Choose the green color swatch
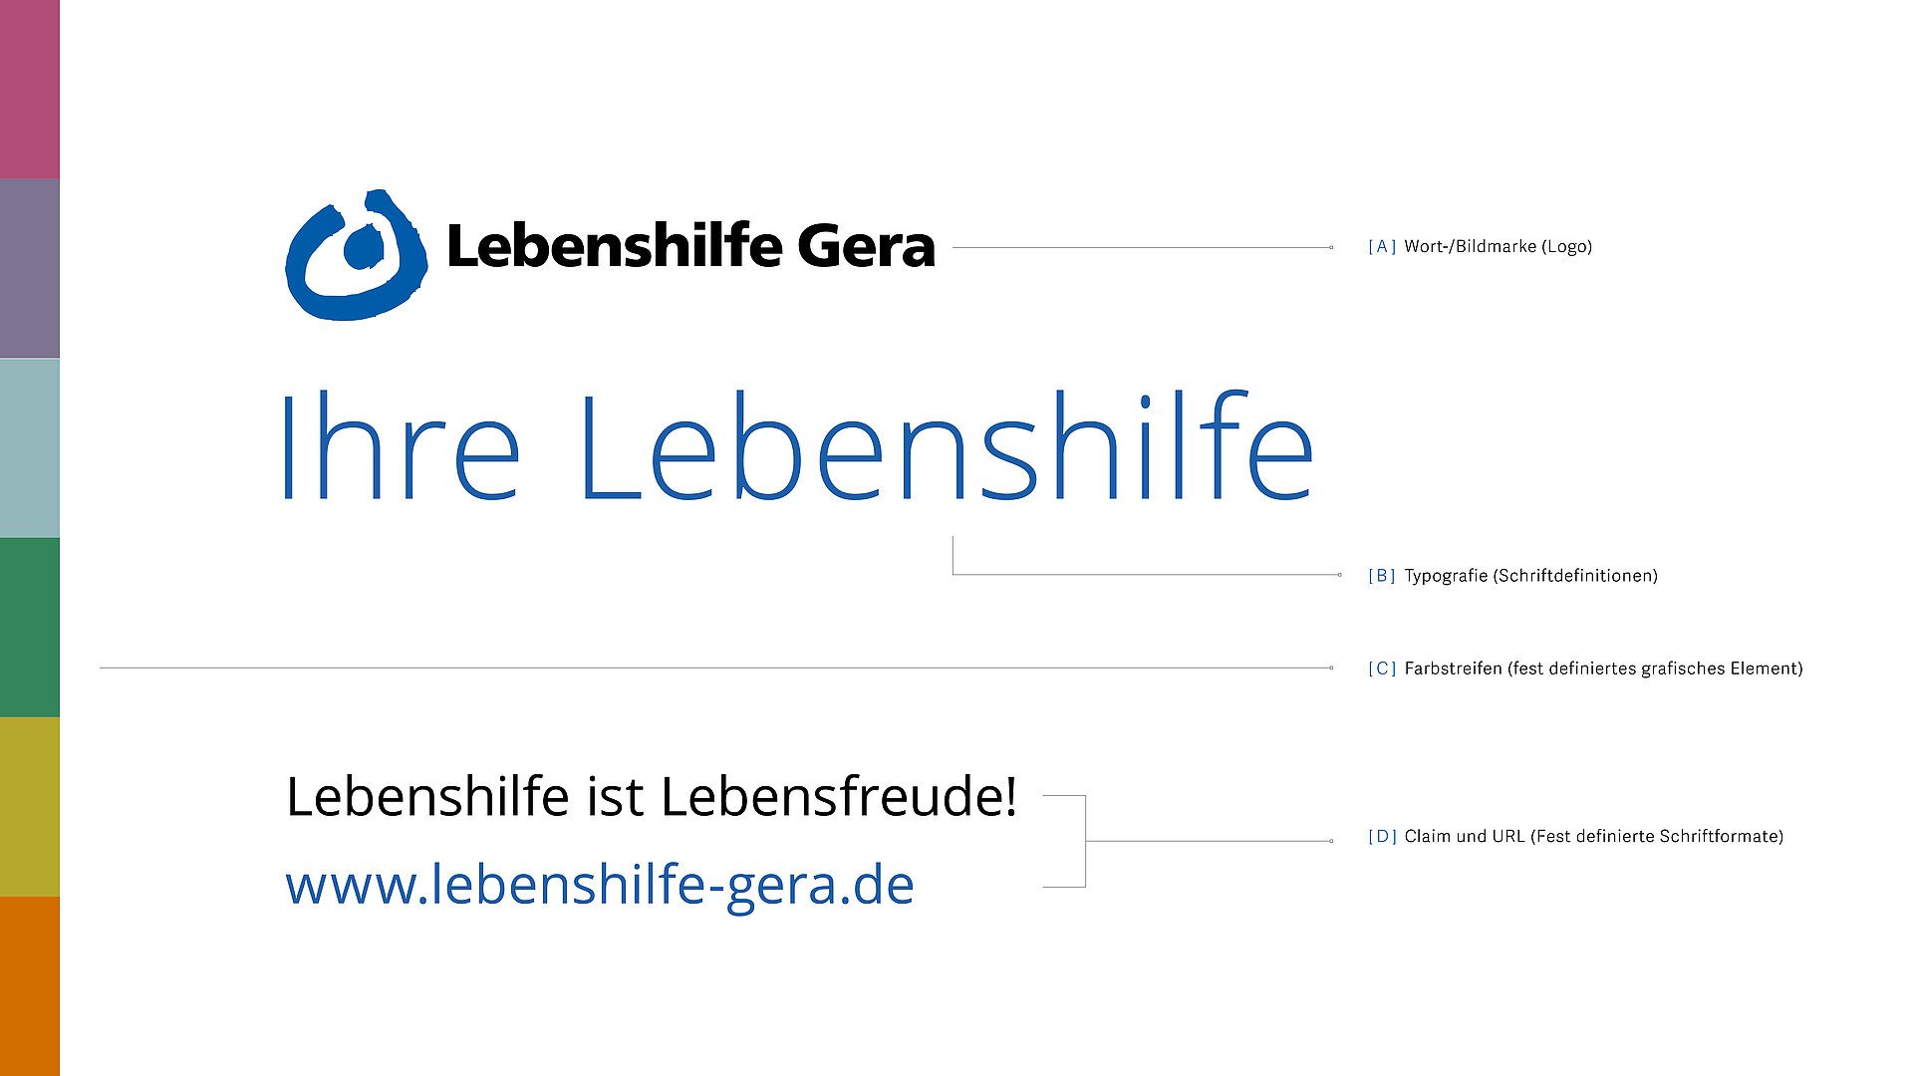Image resolution: width=1913 pixels, height=1076 pixels. 30,628
